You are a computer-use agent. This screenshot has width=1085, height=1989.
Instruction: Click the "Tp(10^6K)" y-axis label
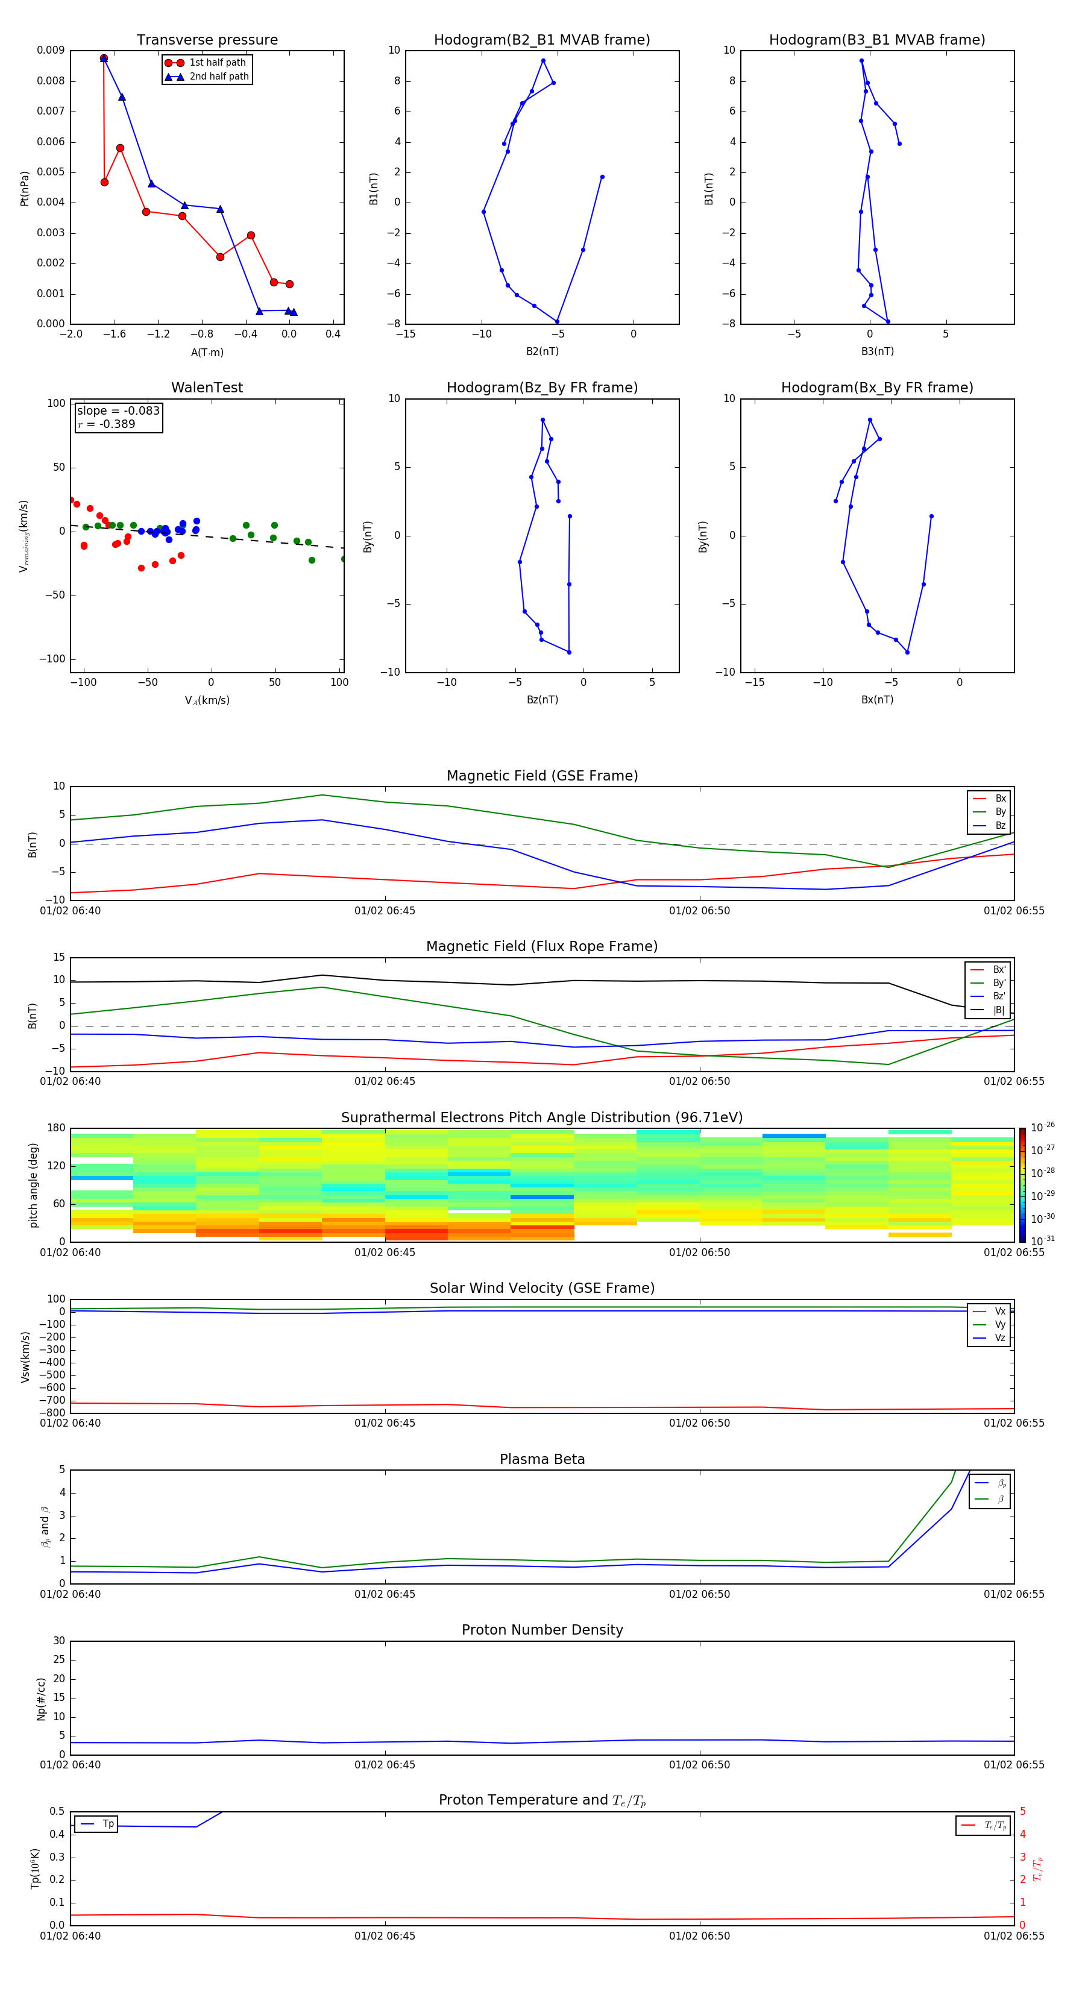click(x=35, y=1868)
